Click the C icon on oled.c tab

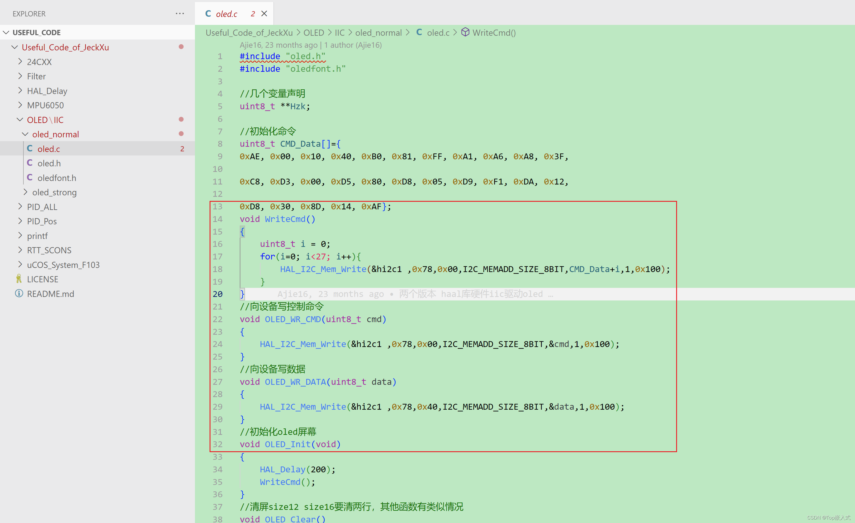[208, 13]
